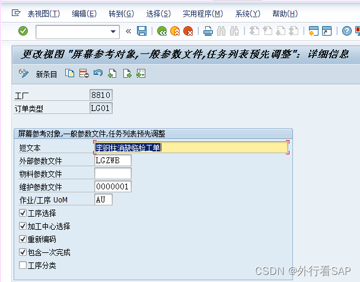Image resolution: width=360 pixels, height=282 pixels.
Task: Click the green Enter checkmark icon
Action: point(23,31)
